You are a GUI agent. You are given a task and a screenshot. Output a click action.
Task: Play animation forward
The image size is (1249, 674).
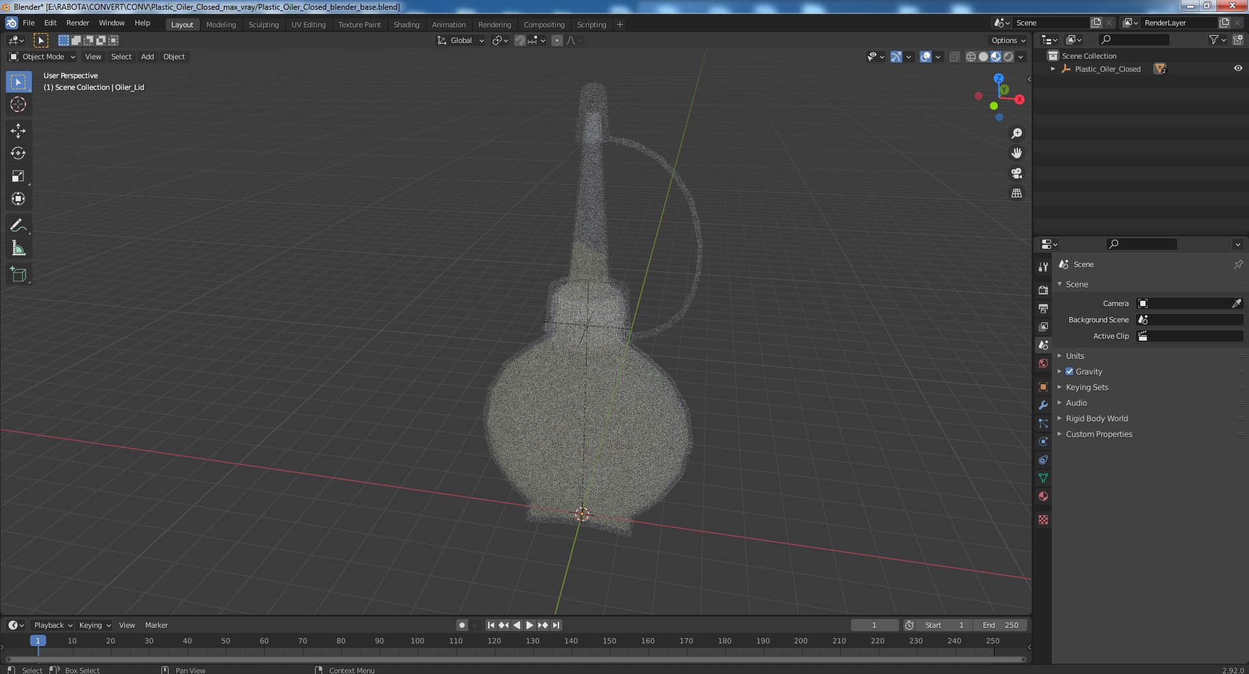pos(530,625)
